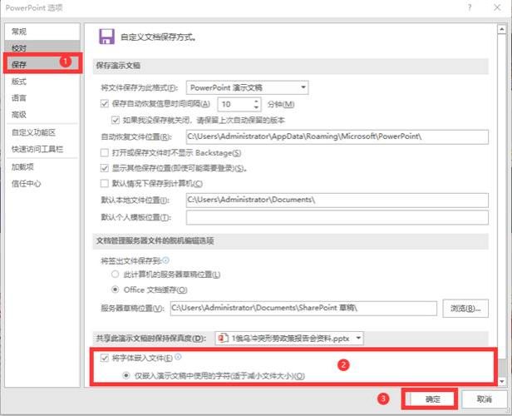This screenshot has width=512, height=416.
Task: Click the 默认个人模板位置 input field
Action: point(336,218)
